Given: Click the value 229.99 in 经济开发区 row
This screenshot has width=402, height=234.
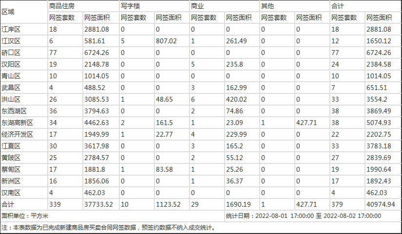Looking at the screenshot, I should [236, 134].
